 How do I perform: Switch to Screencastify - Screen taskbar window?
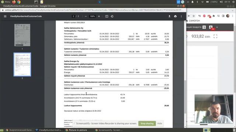click(x=109, y=130)
